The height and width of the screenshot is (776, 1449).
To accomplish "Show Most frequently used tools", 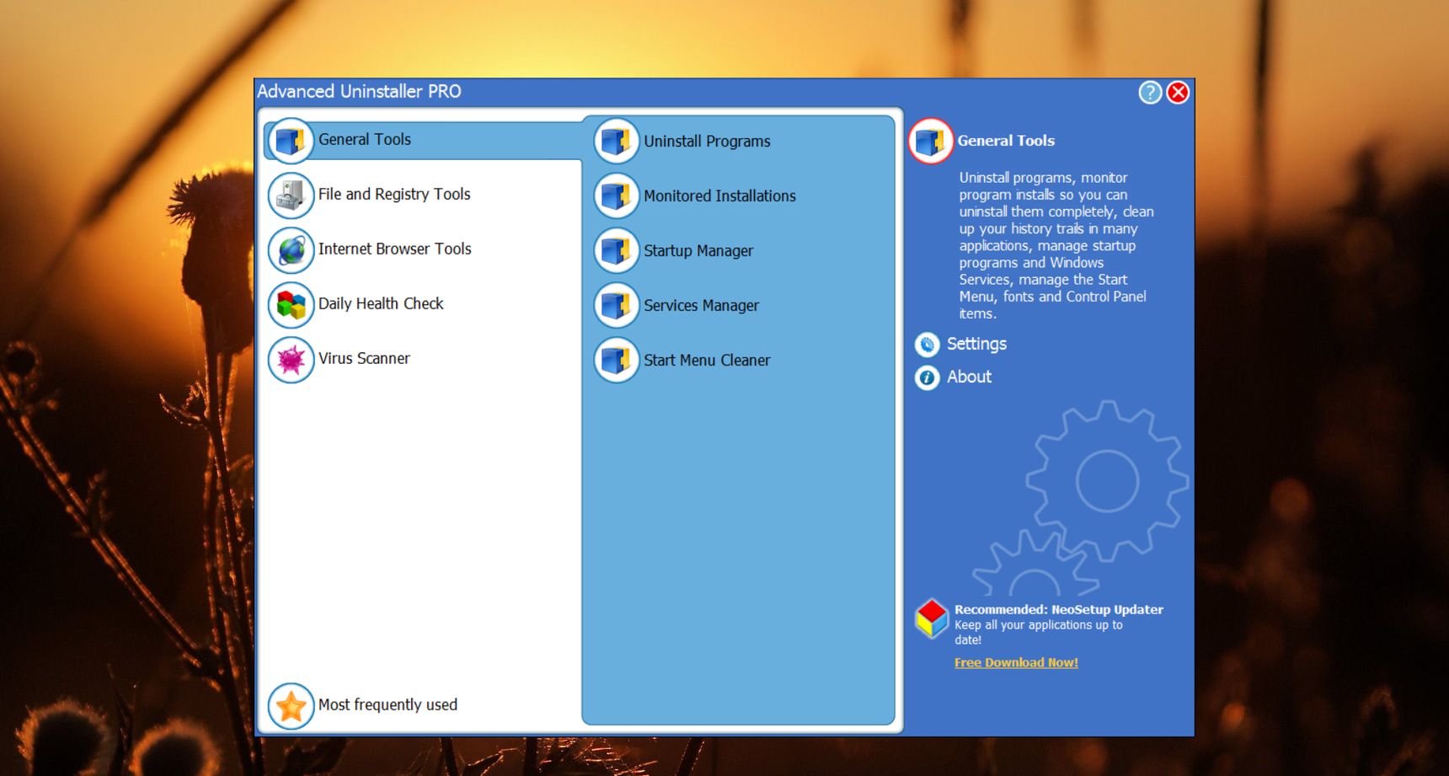I will [388, 705].
